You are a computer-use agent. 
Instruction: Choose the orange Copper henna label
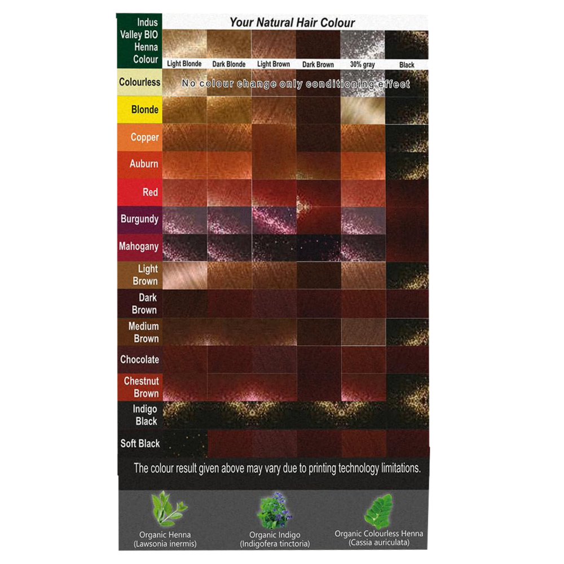click(139, 138)
